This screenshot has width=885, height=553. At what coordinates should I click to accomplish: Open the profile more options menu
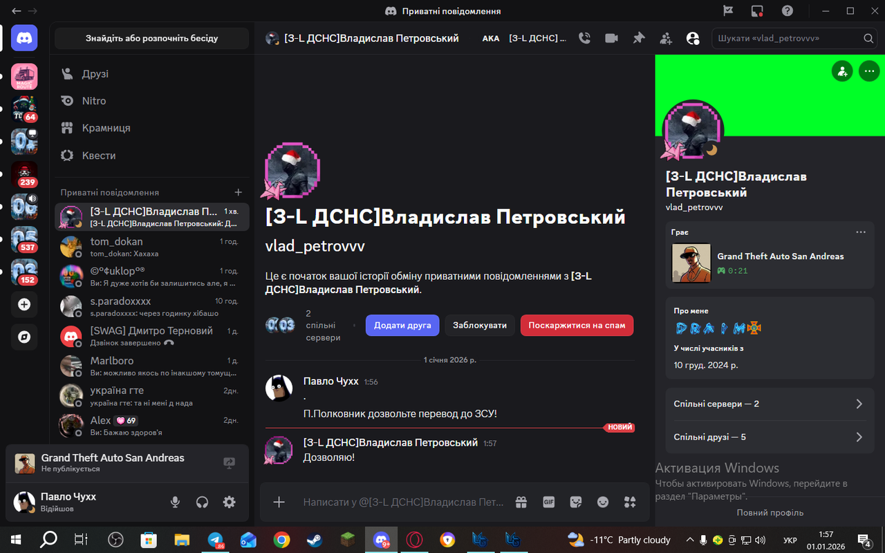click(869, 71)
